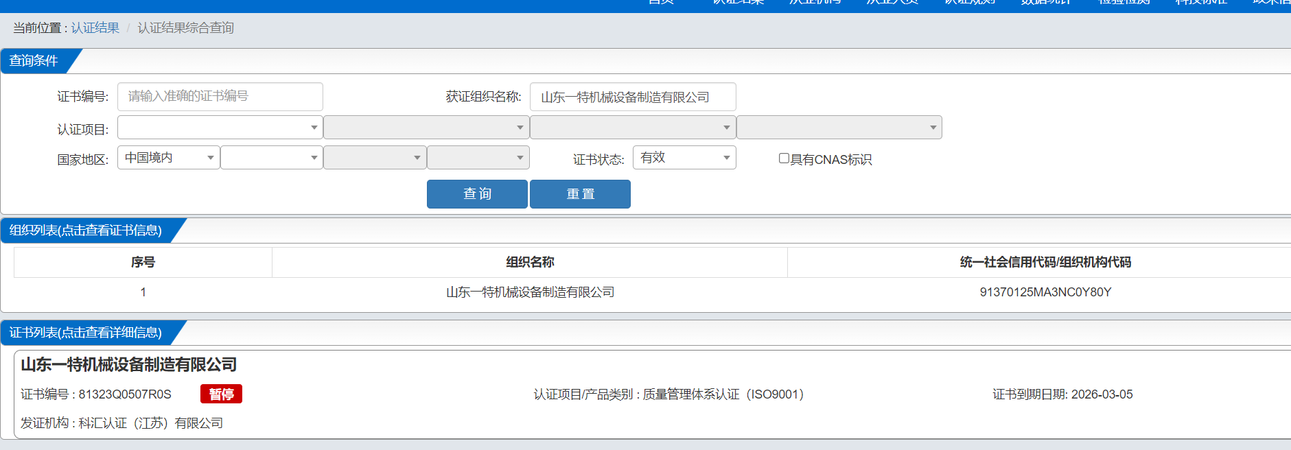The height and width of the screenshot is (450, 1291).
Task: Click the 证书状态 field label
Action: (598, 160)
